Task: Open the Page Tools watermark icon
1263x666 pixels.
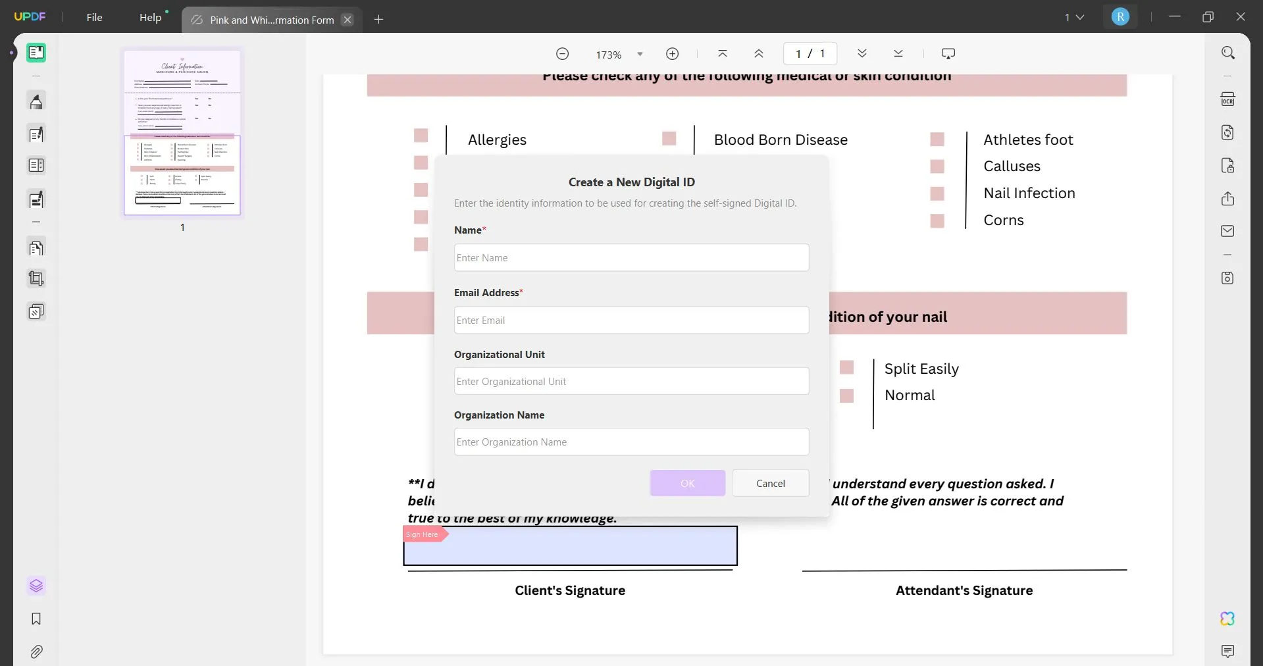Action: tap(36, 311)
